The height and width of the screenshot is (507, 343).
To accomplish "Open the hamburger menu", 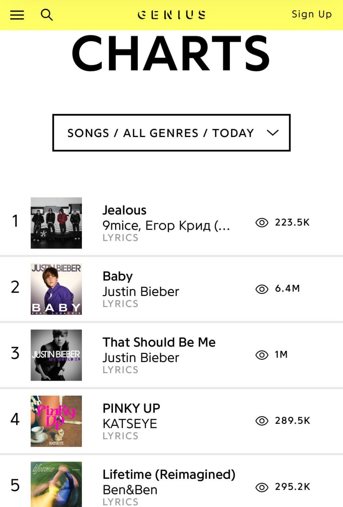I will [17, 15].
